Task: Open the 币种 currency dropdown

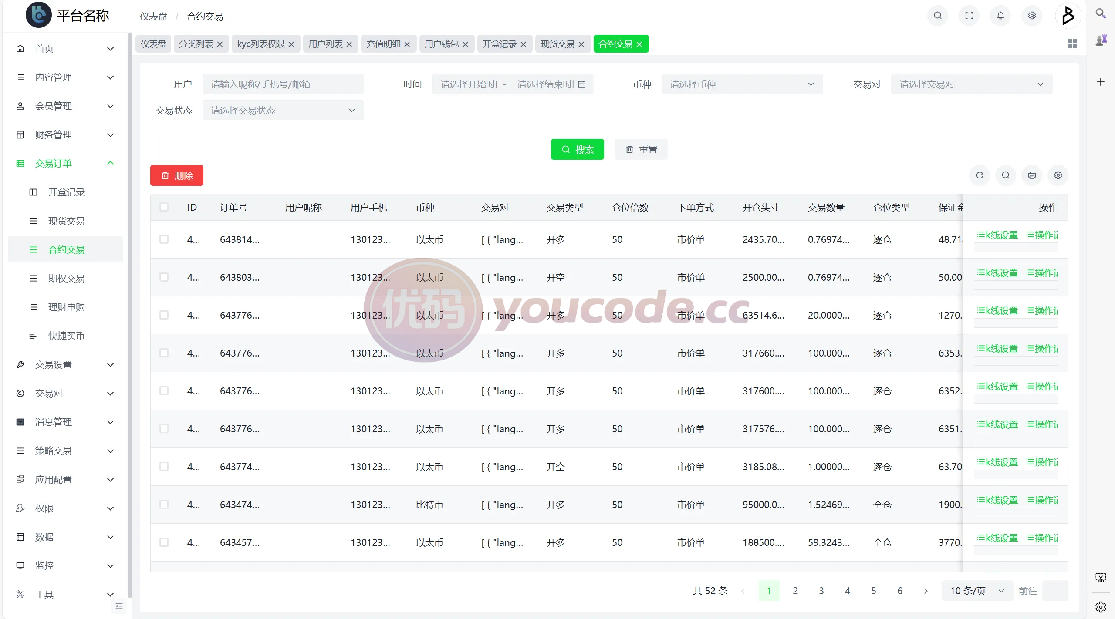Action: pos(742,84)
